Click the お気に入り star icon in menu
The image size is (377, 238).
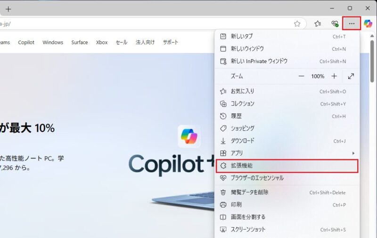click(x=223, y=91)
